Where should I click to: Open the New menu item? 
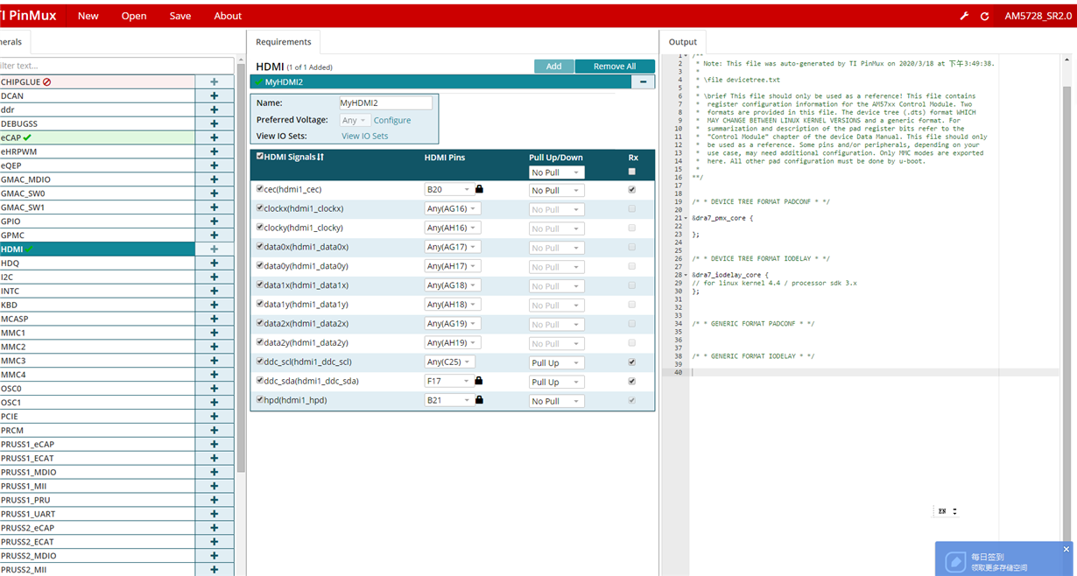point(88,16)
